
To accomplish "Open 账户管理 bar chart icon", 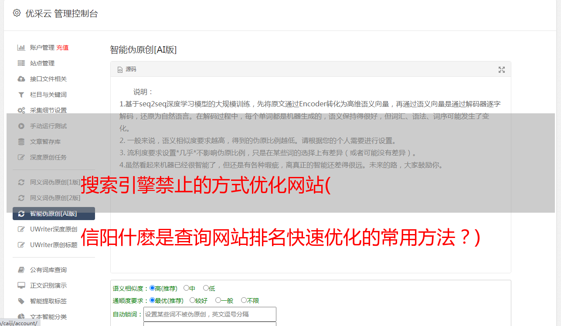I will [21, 48].
